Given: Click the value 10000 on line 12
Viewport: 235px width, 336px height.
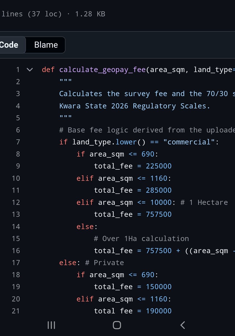Looking at the screenshot, I should click(161, 202).
